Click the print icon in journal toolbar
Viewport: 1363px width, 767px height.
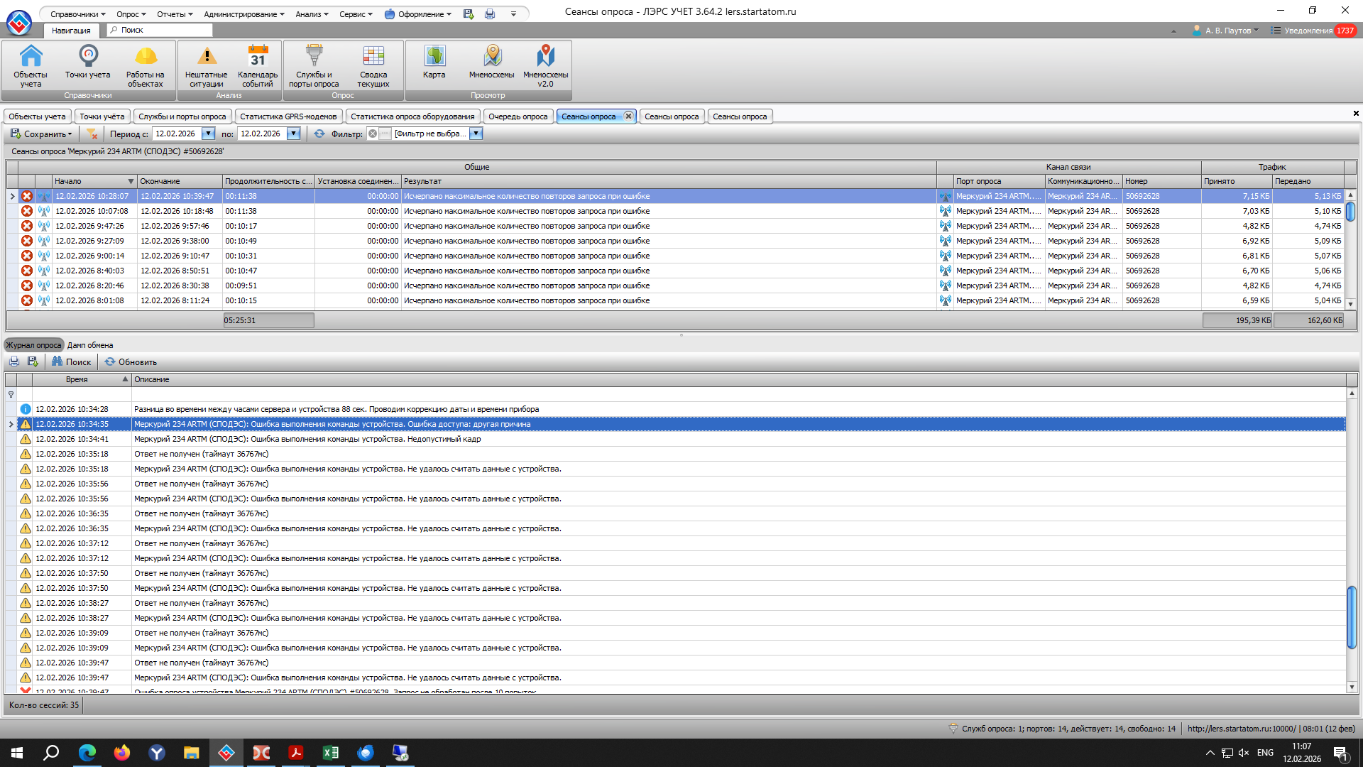[14, 361]
